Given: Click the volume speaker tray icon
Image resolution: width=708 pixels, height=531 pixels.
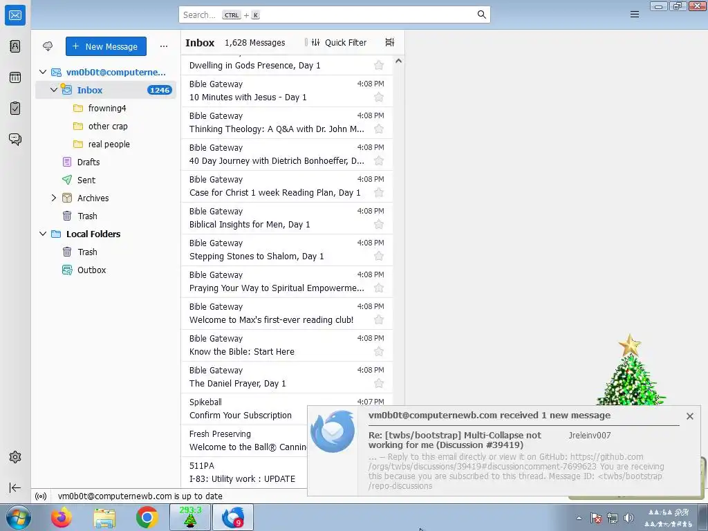Looking at the screenshot, I should (628, 518).
